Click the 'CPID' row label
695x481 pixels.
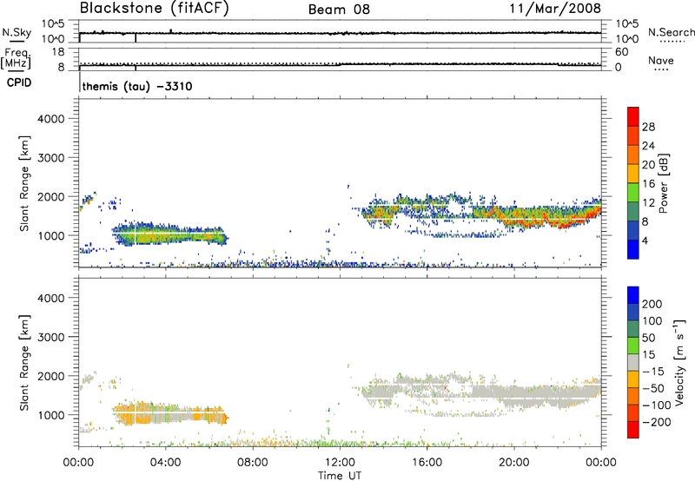(x=19, y=82)
